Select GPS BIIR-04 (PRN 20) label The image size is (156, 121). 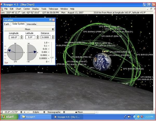click(133, 69)
